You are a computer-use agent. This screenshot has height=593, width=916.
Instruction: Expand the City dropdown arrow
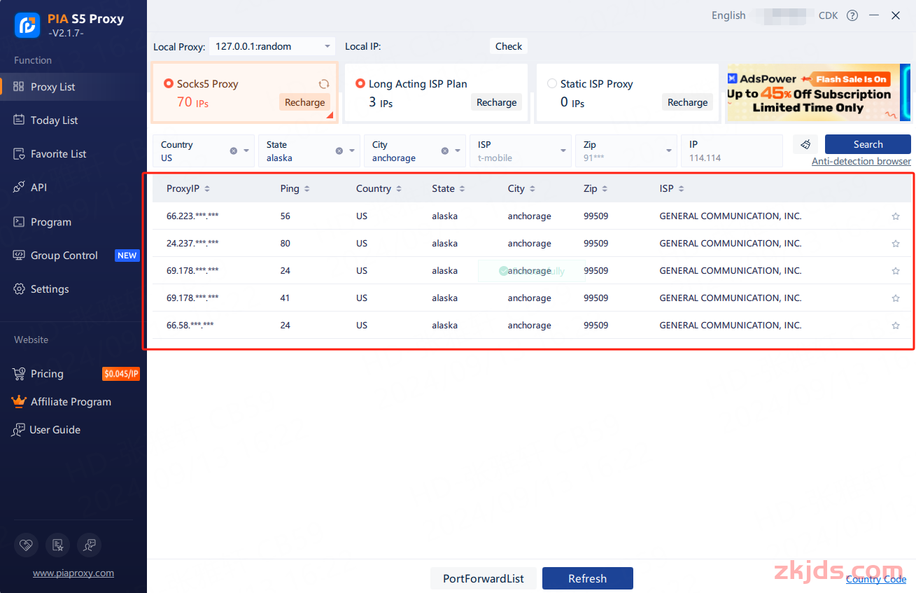coord(458,151)
